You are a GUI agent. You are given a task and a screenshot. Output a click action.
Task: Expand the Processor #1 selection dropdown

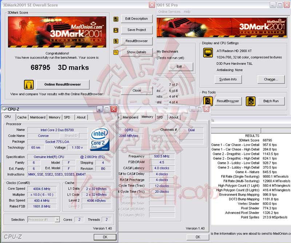click(57, 220)
